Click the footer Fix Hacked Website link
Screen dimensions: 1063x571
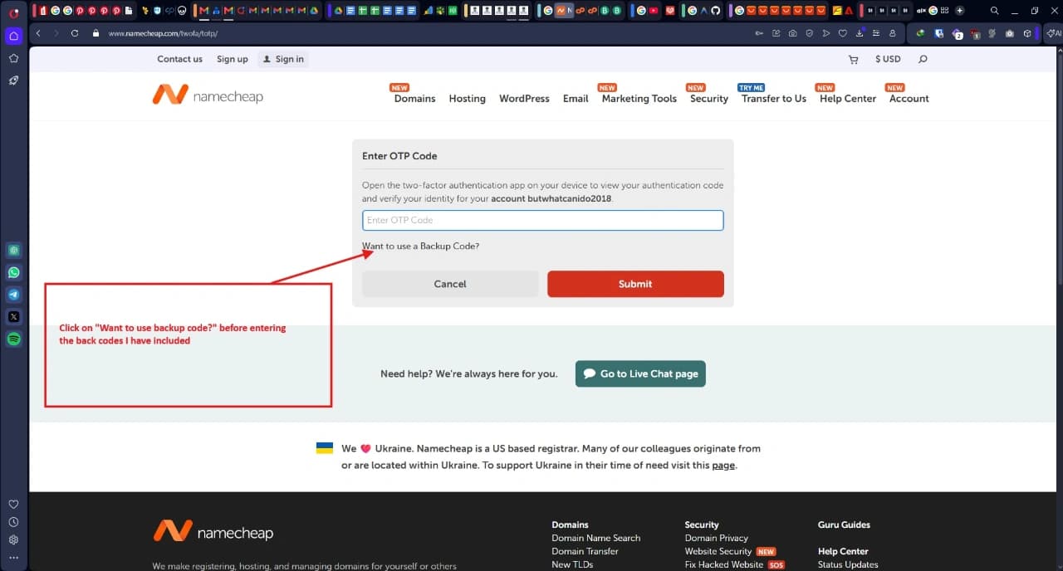pyautogui.click(x=724, y=564)
